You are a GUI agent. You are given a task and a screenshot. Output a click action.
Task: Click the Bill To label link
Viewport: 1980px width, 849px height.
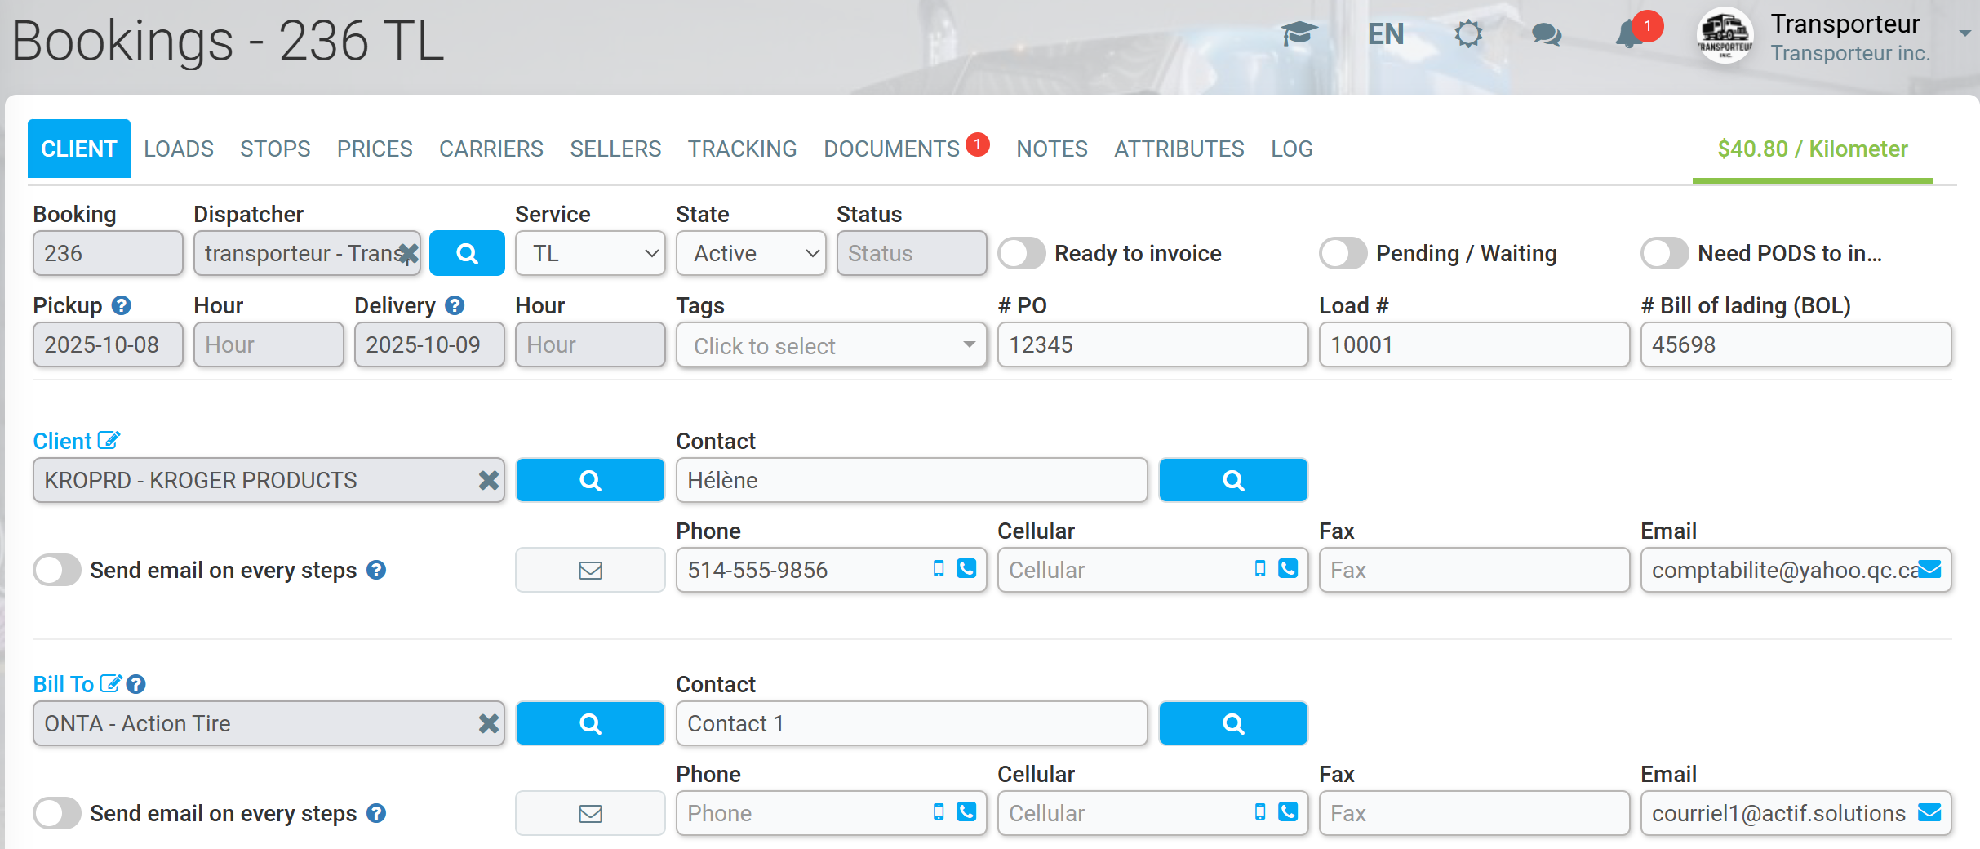(63, 684)
